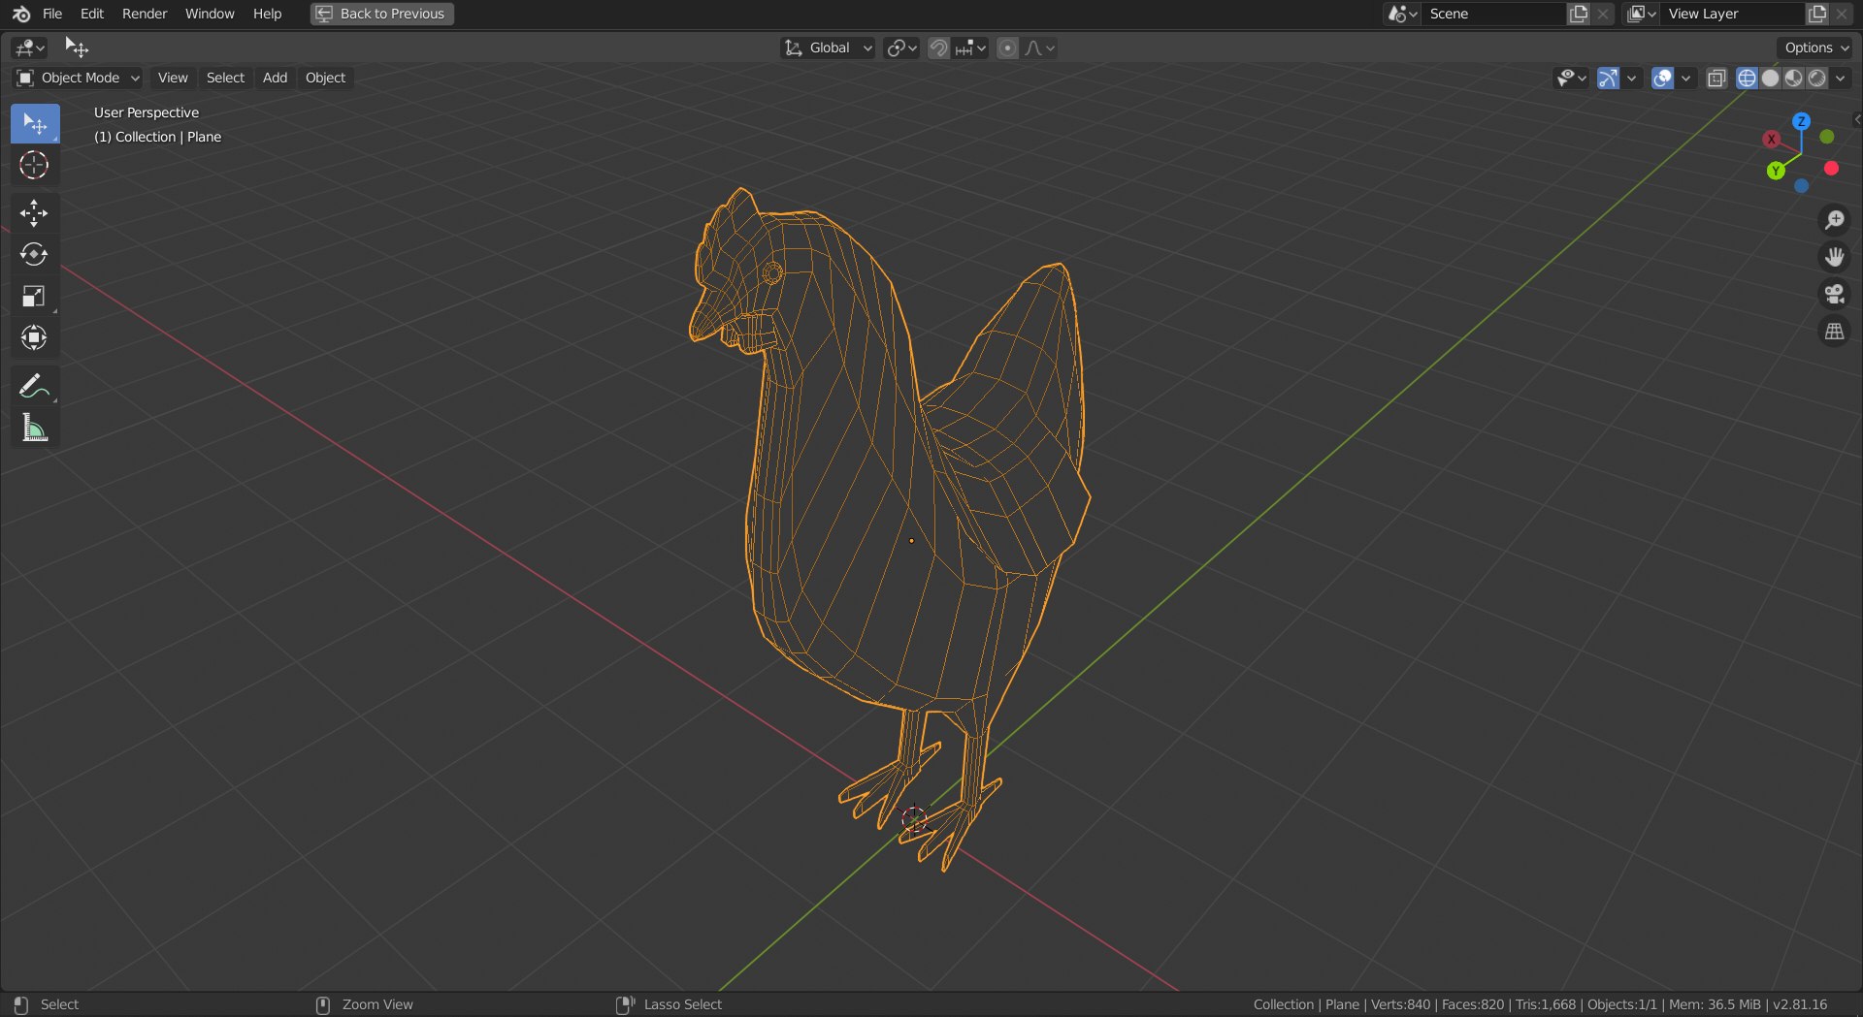Viewport: 1863px width, 1017px height.
Task: Click the Zoom View mouse icon in status bar
Action: (323, 1004)
